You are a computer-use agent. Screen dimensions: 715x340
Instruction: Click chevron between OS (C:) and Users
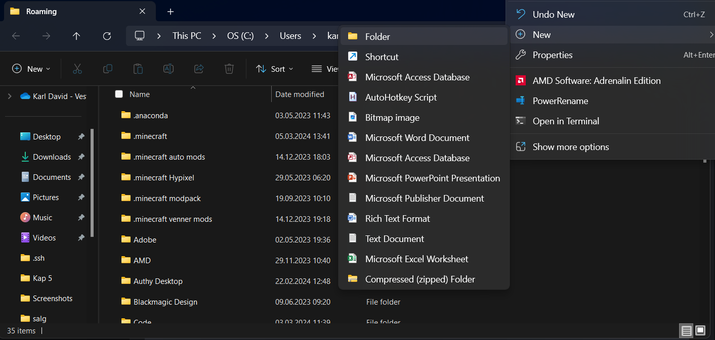pos(267,36)
